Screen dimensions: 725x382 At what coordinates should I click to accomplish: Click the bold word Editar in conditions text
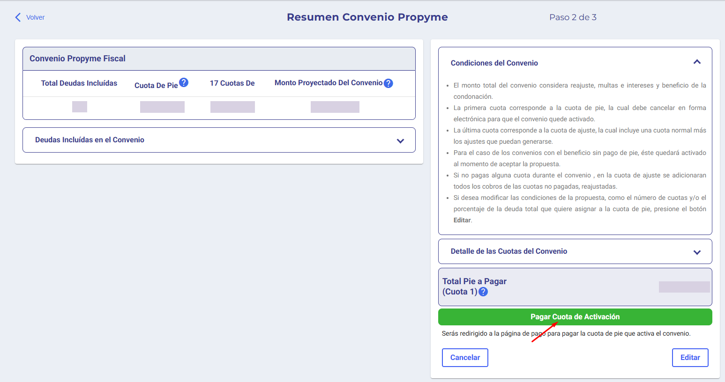(x=462, y=220)
